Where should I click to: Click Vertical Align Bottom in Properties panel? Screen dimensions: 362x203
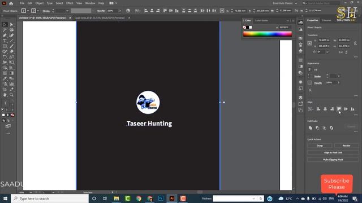[x=352, y=109]
